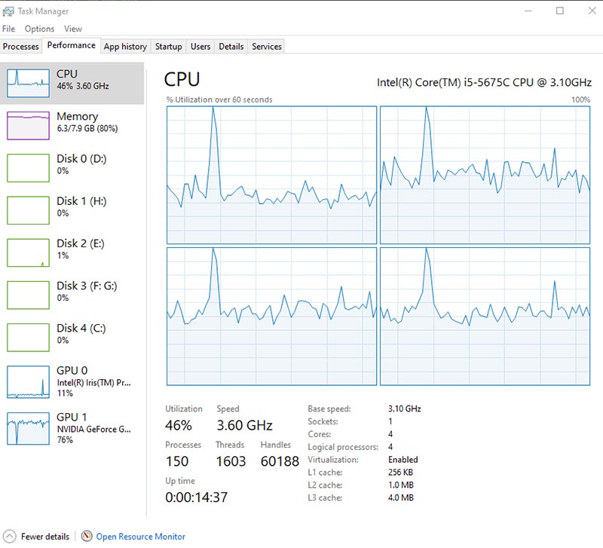Open the File menu

8,29
